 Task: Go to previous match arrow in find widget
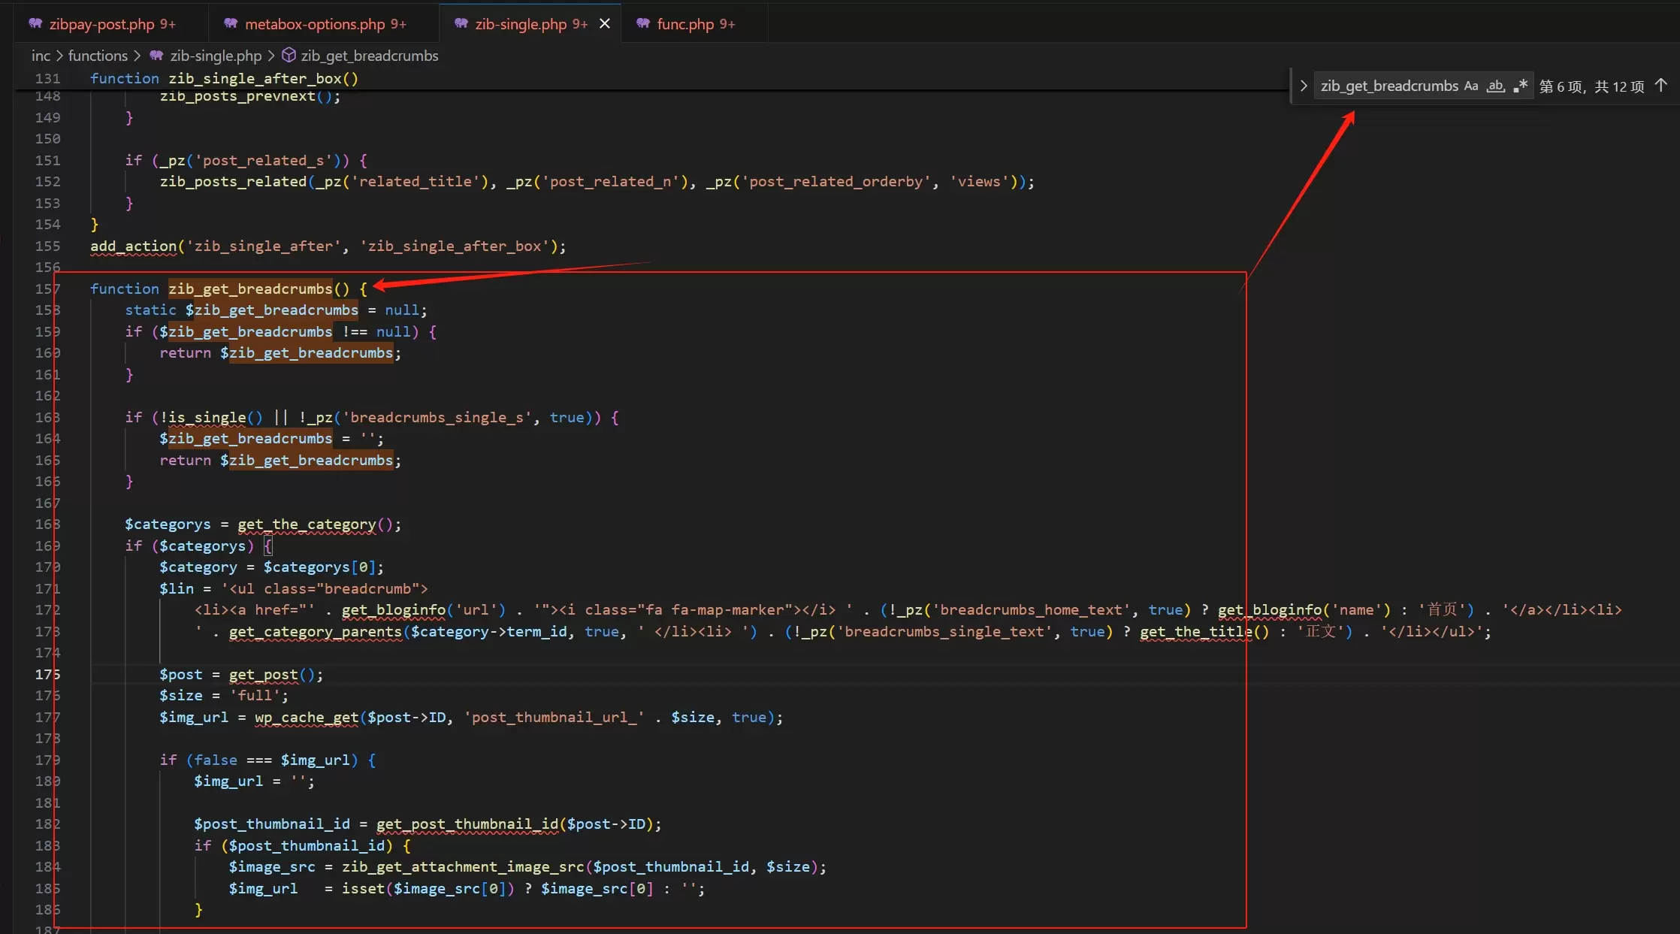(1661, 86)
